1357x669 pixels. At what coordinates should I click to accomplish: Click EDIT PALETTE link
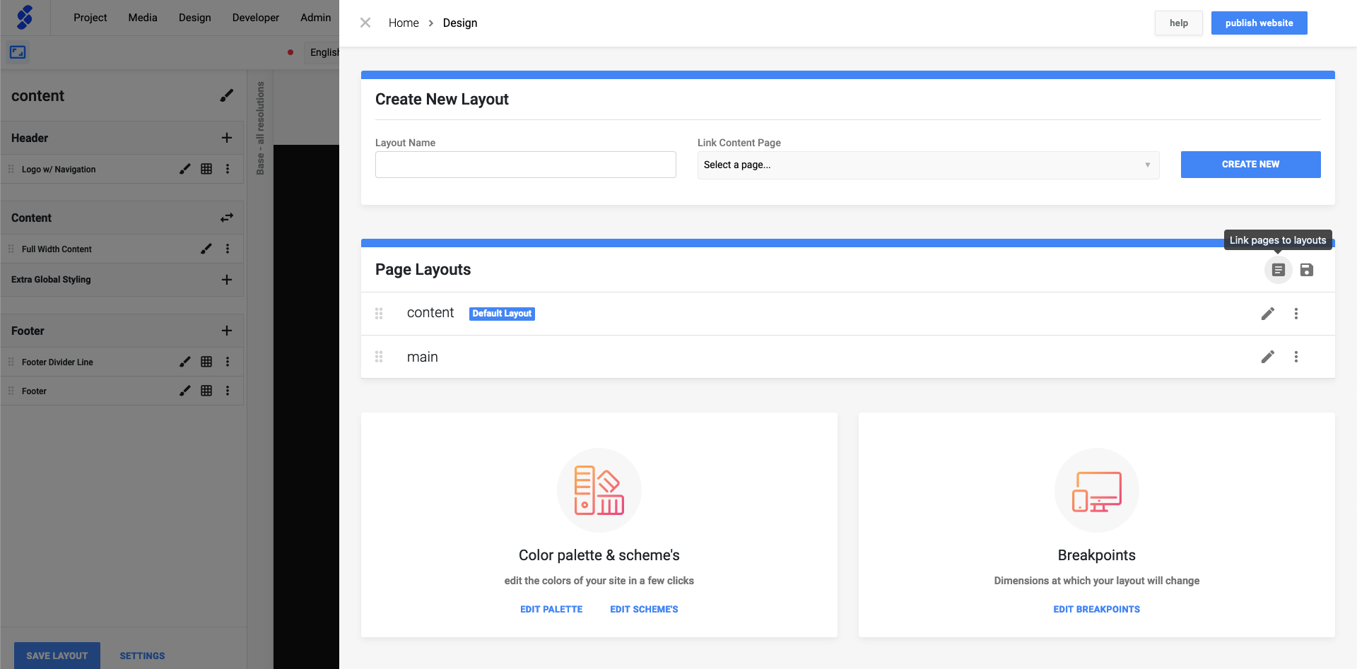pos(551,609)
